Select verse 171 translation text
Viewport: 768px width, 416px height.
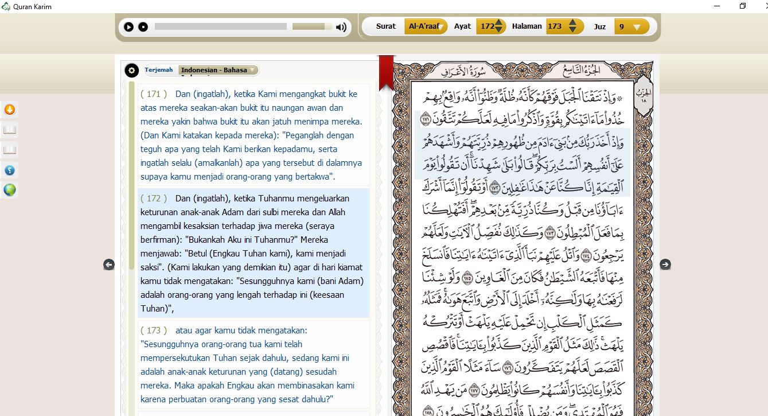[253, 135]
